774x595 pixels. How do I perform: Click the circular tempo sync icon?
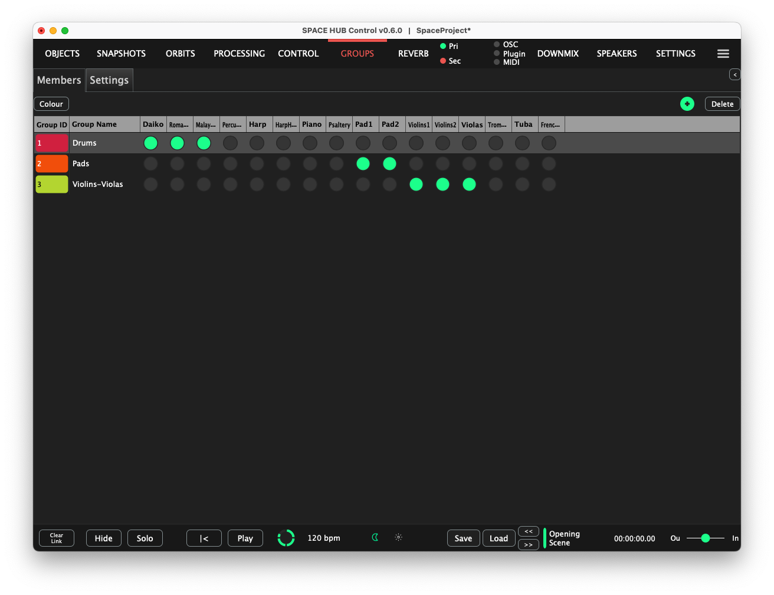(x=286, y=538)
